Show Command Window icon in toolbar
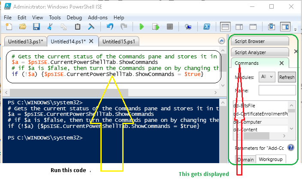 pos(272,27)
